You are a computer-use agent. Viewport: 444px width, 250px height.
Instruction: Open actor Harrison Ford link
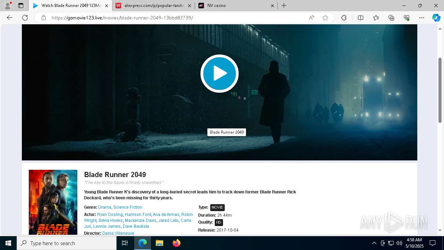click(x=138, y=215)
